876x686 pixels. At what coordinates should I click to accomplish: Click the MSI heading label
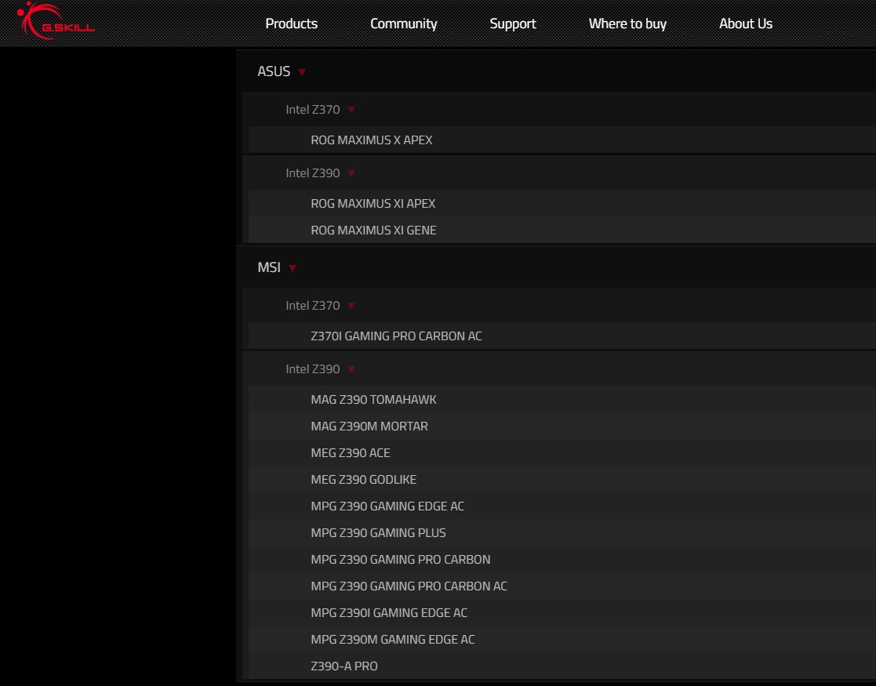click(269, 267)
